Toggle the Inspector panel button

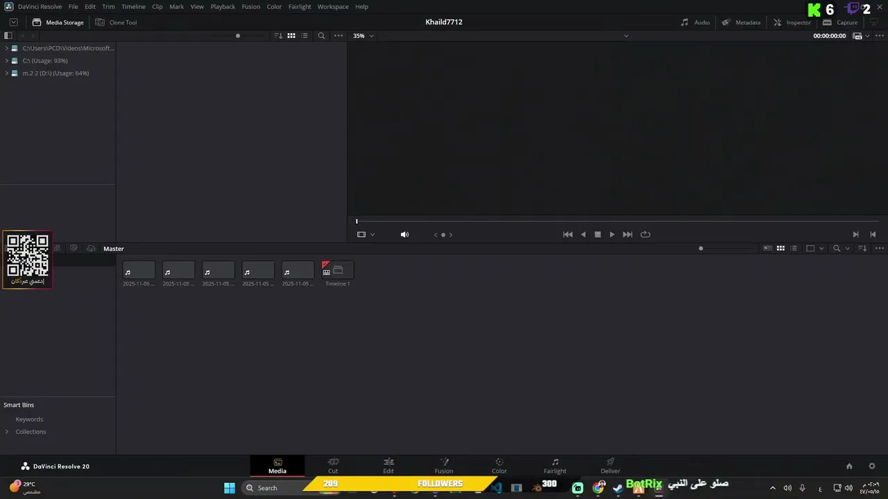pyautogui.click(x=792, y=22)
